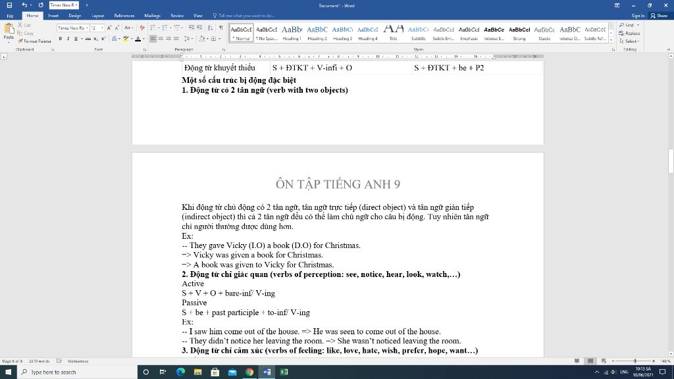Increase font size with Grow Font
The image size is (674, 379).
pos(109,28)
